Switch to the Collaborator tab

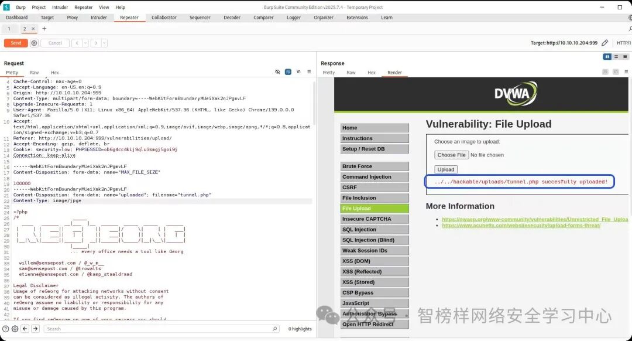click(x=164, y=18)
